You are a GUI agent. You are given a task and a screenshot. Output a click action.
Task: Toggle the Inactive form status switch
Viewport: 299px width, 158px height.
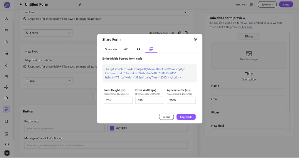pyautogui.click(x=250, y=4)
